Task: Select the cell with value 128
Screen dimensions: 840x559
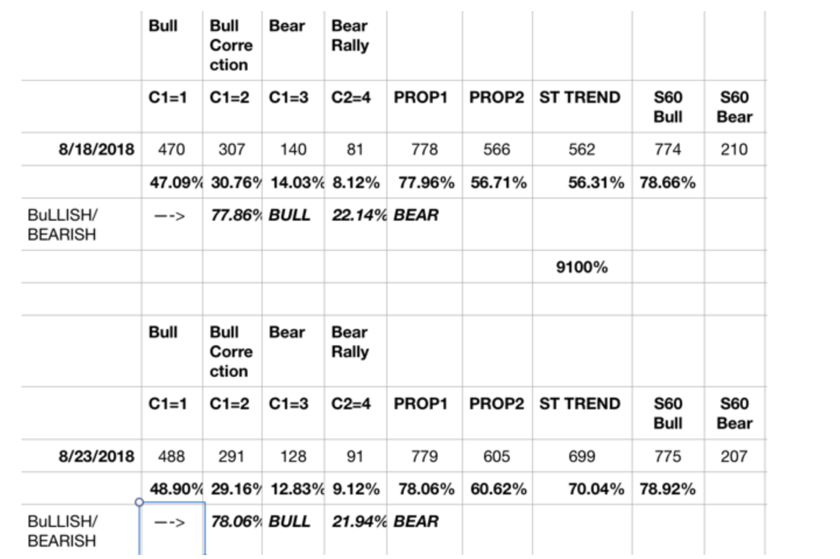Action: (x=293, y=457)
